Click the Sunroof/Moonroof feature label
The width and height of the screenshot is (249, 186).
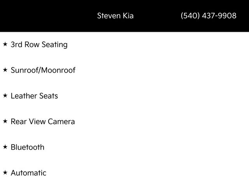[43, 70]
